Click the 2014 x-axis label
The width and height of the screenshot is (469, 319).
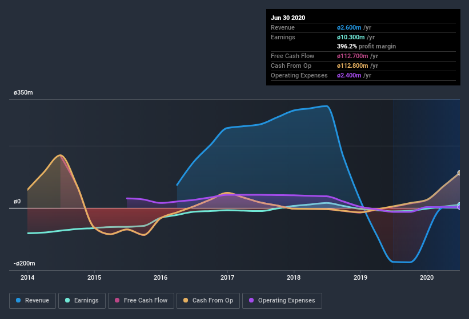click(27, 277)
